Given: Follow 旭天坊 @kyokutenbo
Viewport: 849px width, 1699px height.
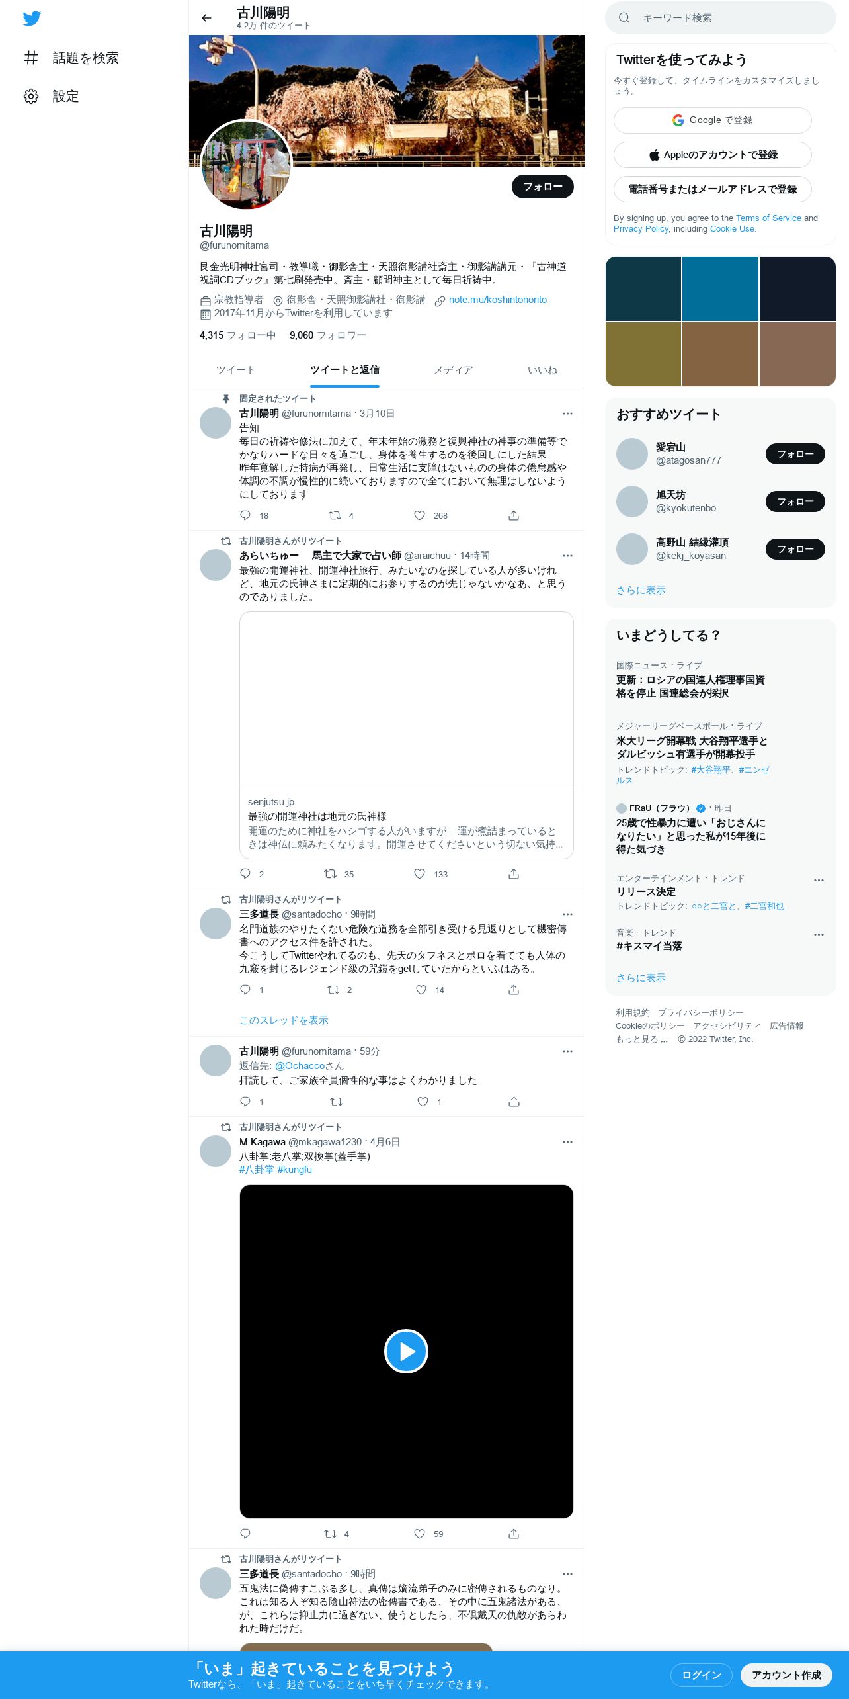Looking at the screenshot, I should pos(795,501).
